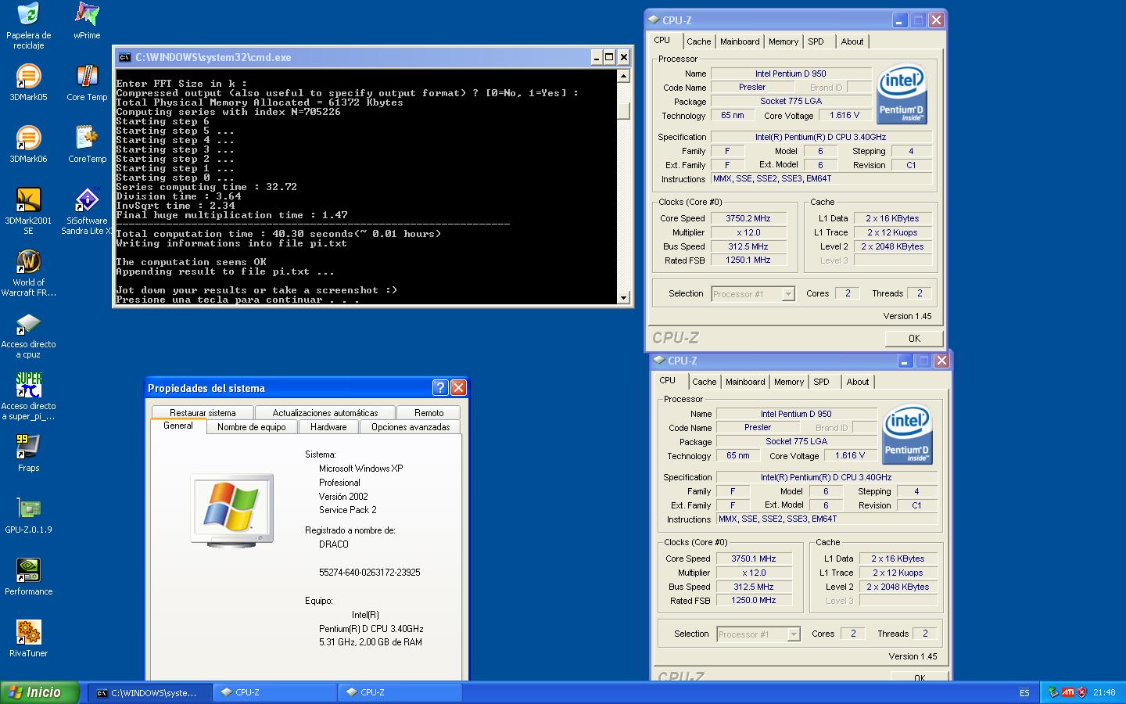Open the Actualizaciones automáticas tab
This screenshot has width=1126, height=704.
[x=325, y=413]
